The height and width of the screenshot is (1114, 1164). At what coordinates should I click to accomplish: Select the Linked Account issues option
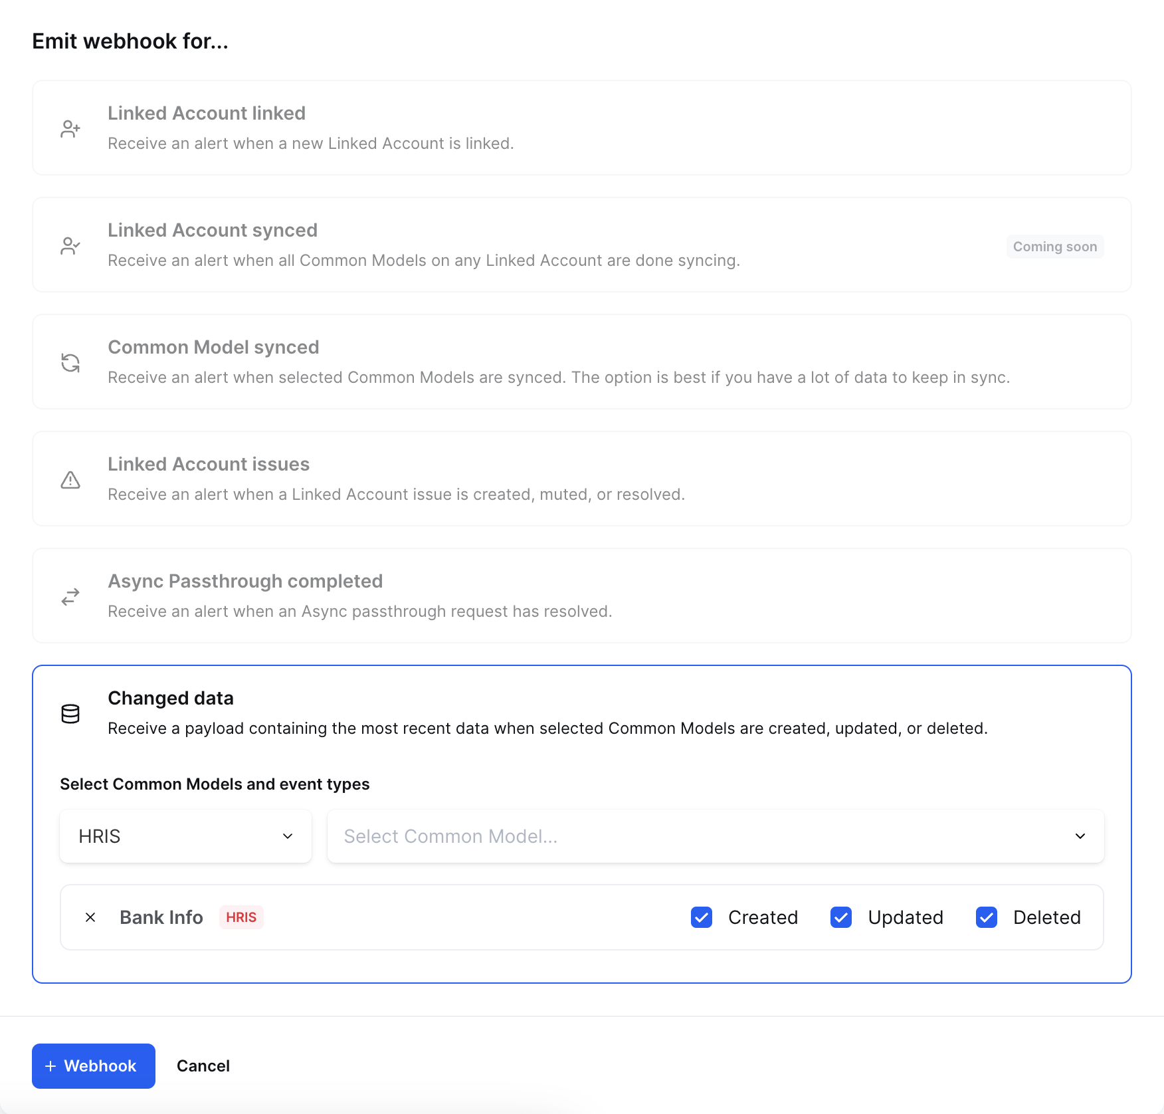[x=581, y=479]
